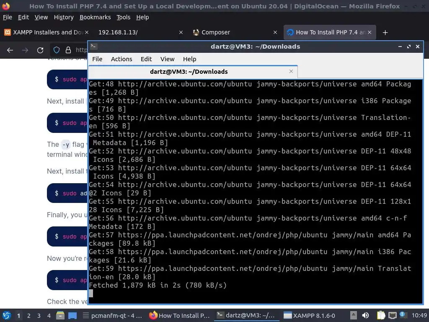The image size is (429, 322).
Task: Select the How To Install PHP 7.4 tab
Action: pyautogui.click(x=330, y=32)
